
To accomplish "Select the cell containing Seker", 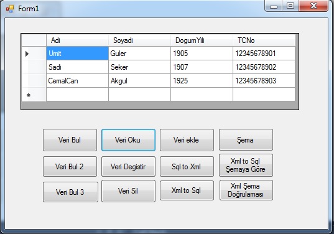I will tap(139, 67).
